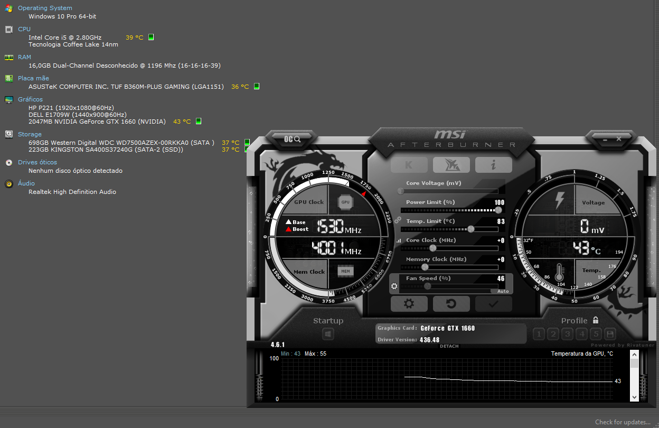
Task: Click Check for updates link
Action: [623, 422]
